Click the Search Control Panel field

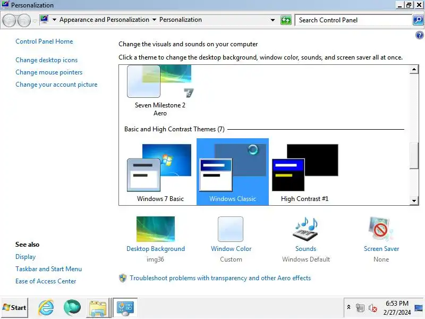353,20
